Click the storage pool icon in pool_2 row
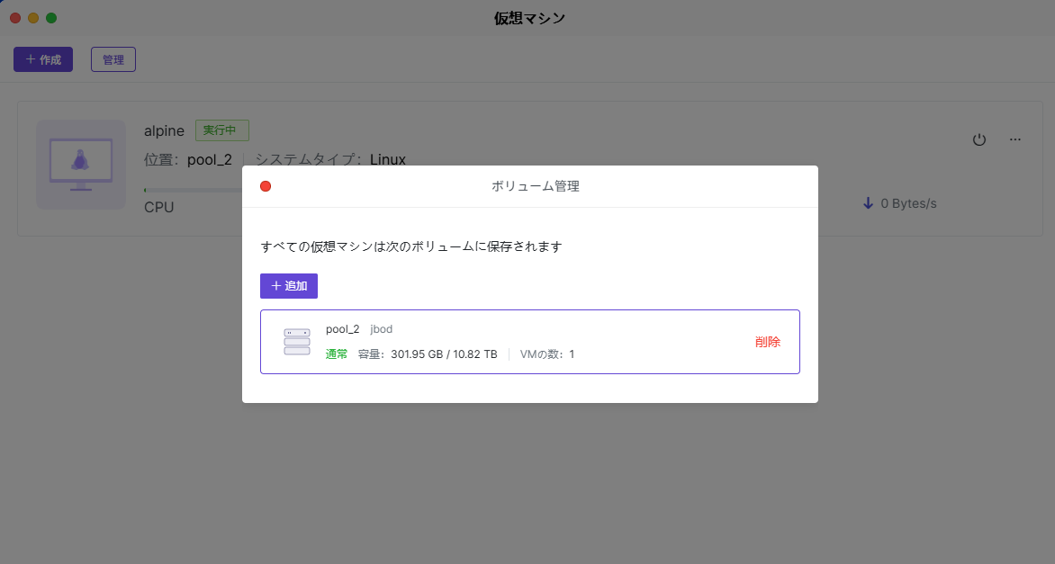 pyautogui.click(x=296, y=342)
